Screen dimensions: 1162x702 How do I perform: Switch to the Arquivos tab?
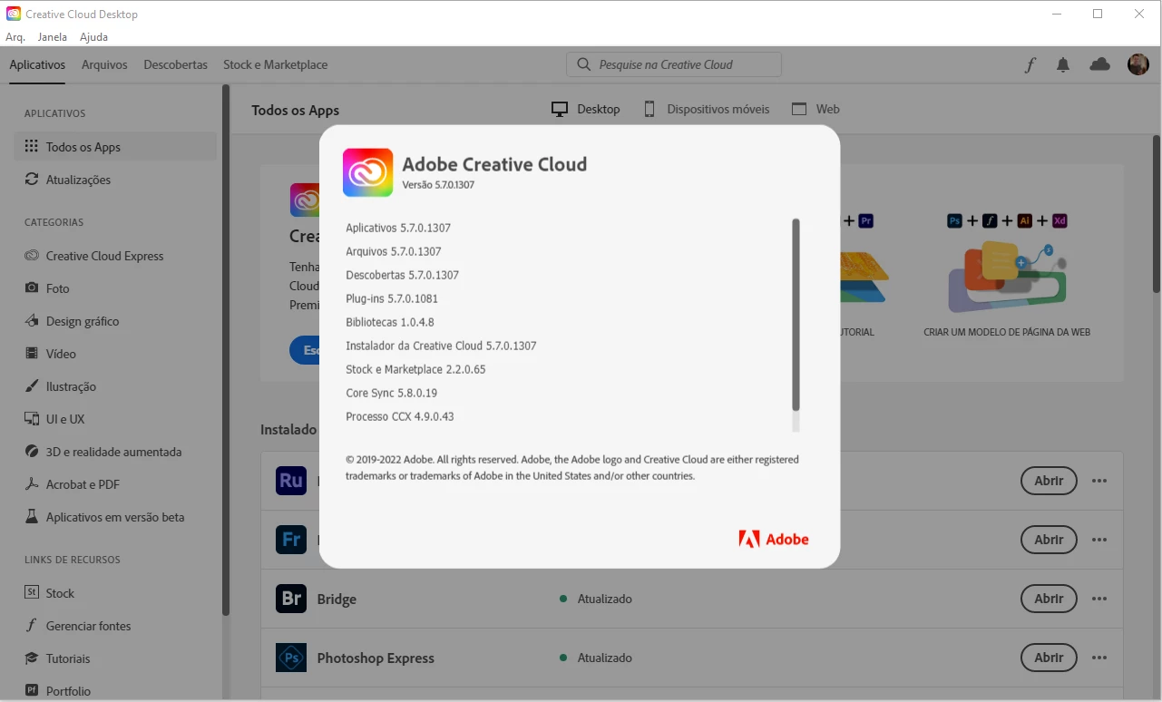[104, 64]
